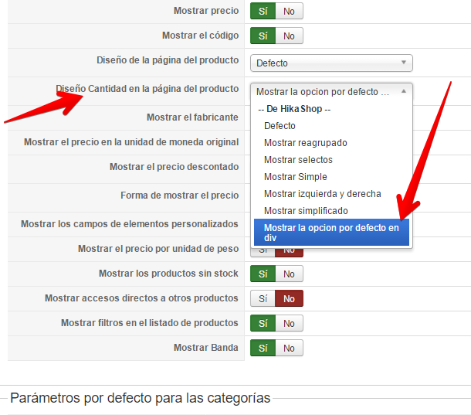
Task: Pick Mostrar Simple option
Action: pyautogui.click(x=295, y=177)
